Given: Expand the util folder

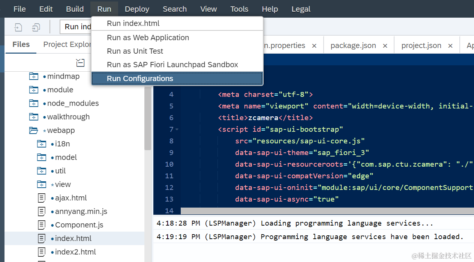Looking at the screenshot, I should (x=60, y=171).
